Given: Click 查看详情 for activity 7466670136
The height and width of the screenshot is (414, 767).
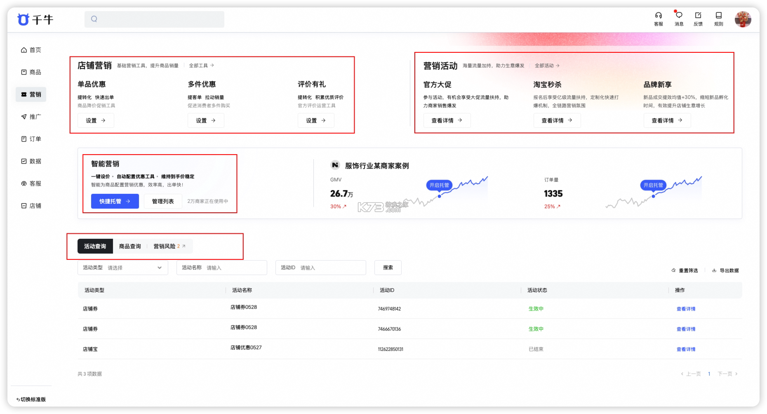Looking at the screenshot, I should (686, 329).
